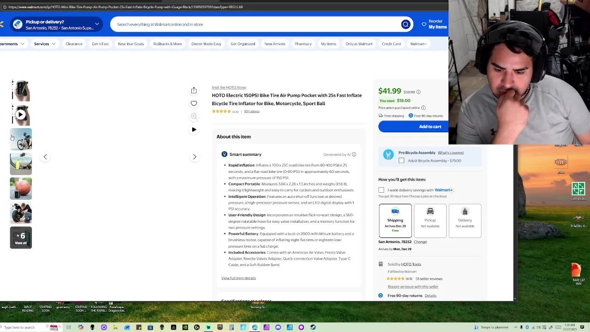Open the HOTO Tools seller link
This screenshot has height=332, width=590.
pos(411,264)
